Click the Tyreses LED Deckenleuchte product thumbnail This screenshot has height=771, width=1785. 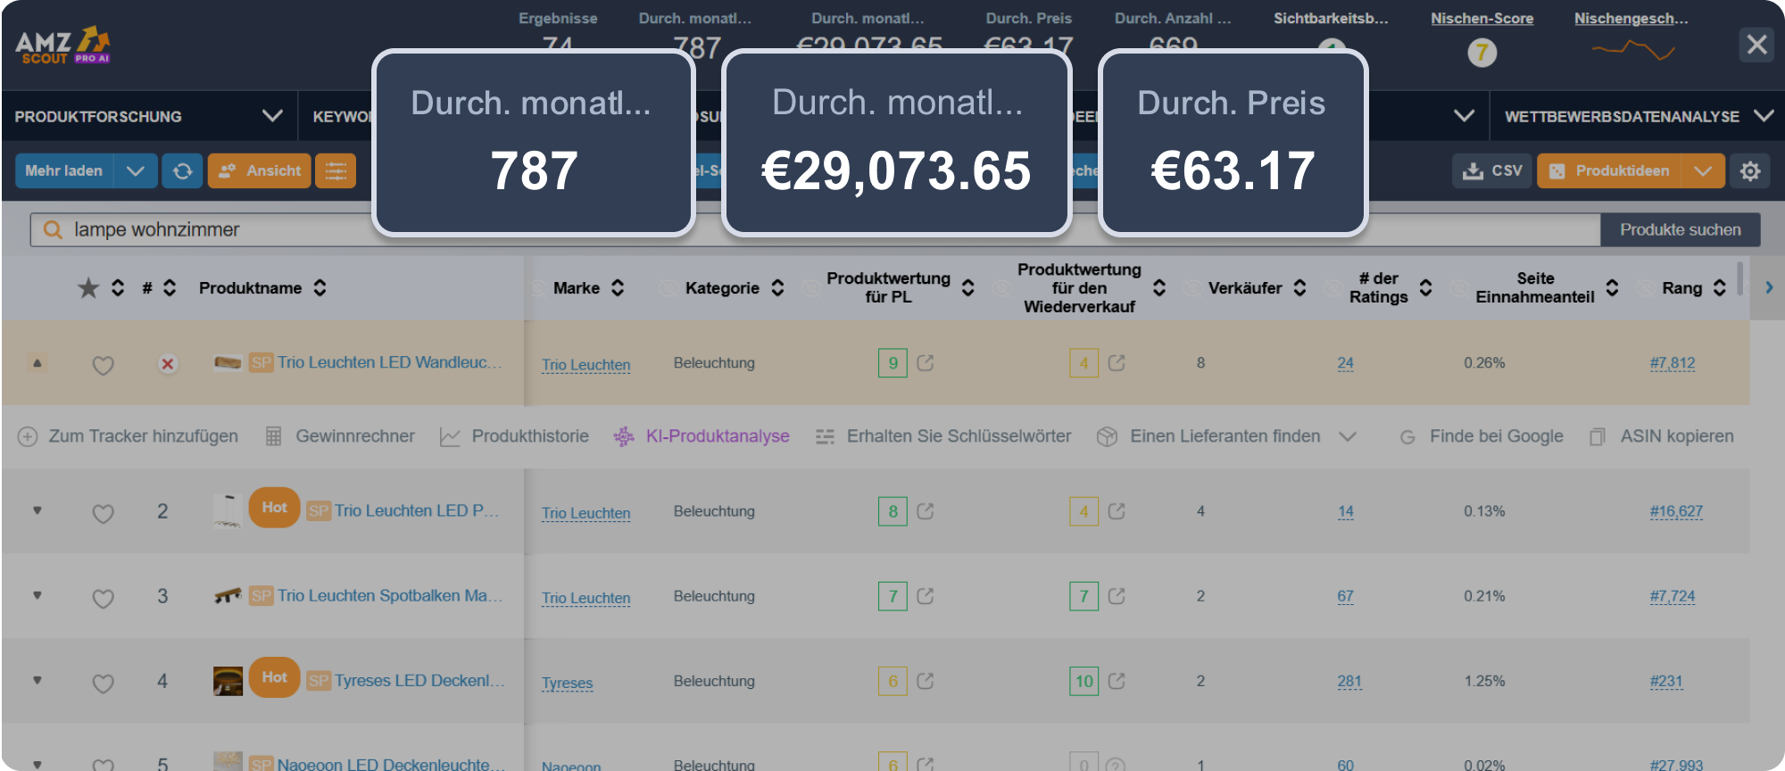point(228,681)
